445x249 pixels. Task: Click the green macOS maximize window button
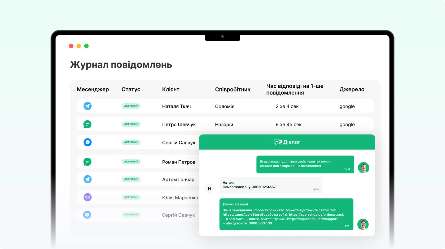(x=86, y=46)
